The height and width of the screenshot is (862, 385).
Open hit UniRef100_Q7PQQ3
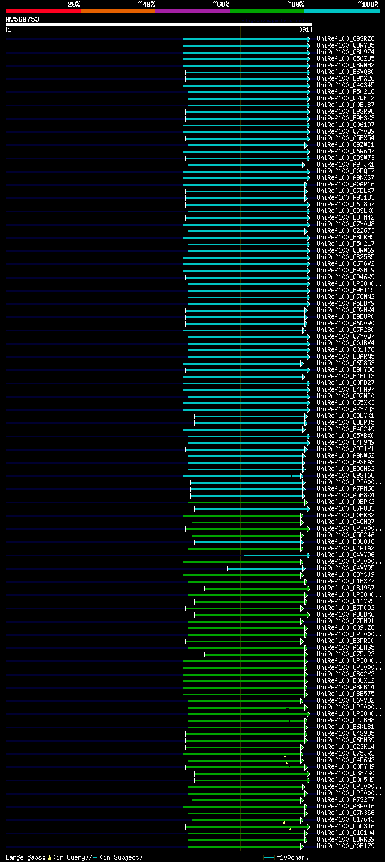(x=346, y=508)
